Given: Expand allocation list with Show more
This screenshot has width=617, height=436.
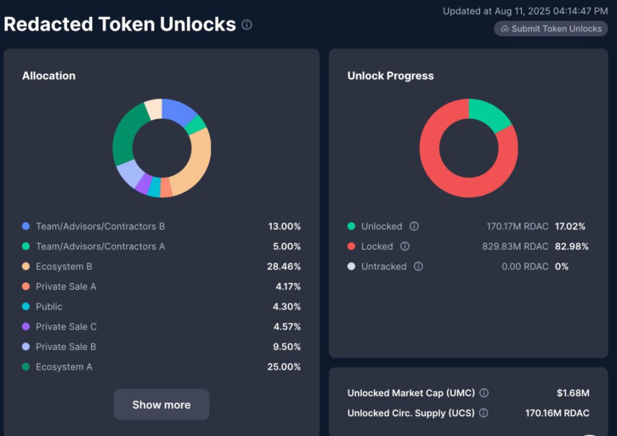Looking at the screenshot, I should coord(161,405).
